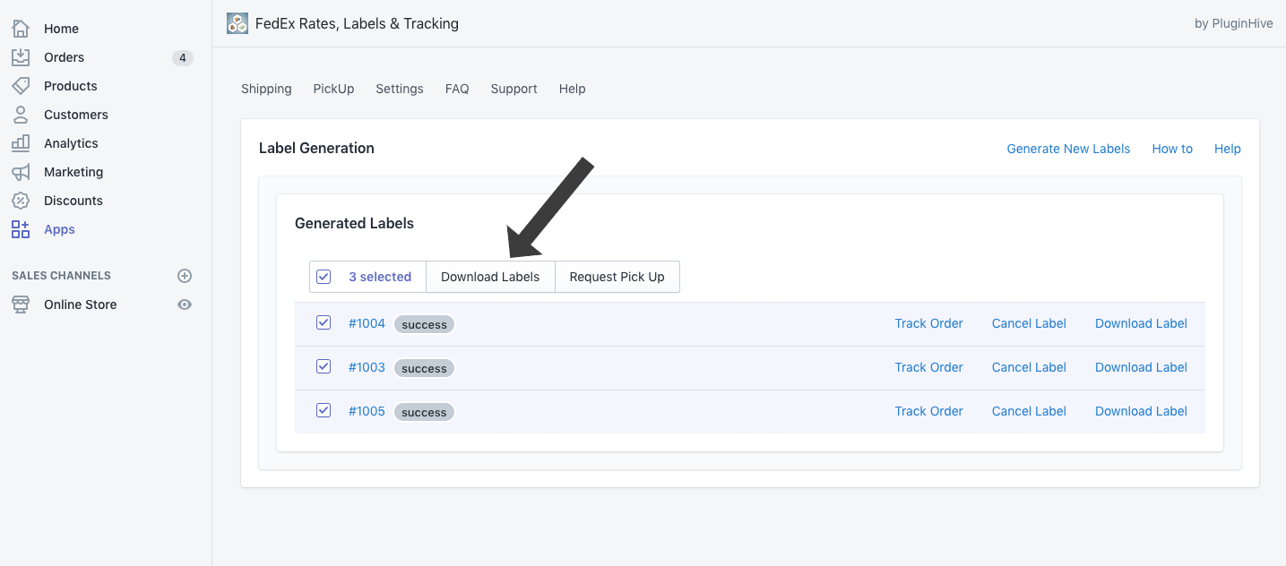The width and height of the screenshot is (1286, 566).
Task: Click the Discounts percent badge icon
Action: pyautogui.click(x=21, y=201)
